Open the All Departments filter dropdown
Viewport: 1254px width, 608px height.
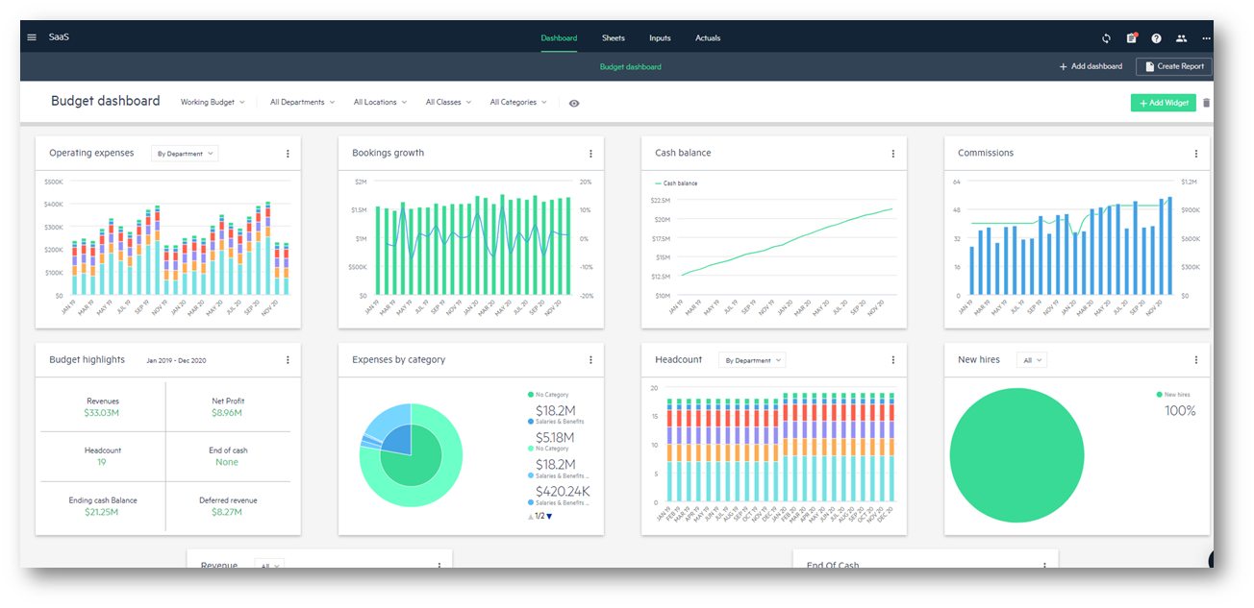(x=303, y=102)
